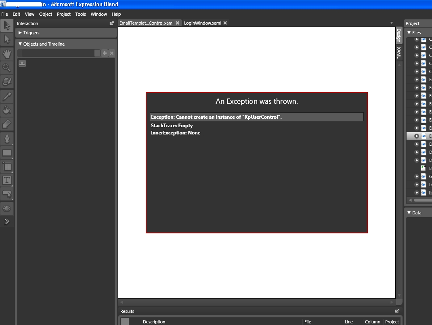Click the Interaction panel title
This screenshot has width=432, height=325.
click(27, 23)
